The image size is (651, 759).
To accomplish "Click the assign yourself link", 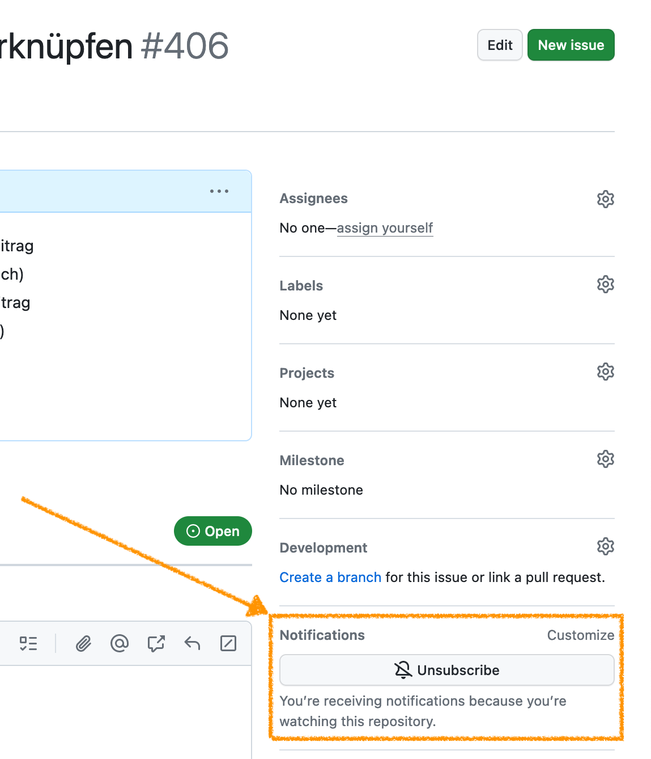I will point(385,228).
